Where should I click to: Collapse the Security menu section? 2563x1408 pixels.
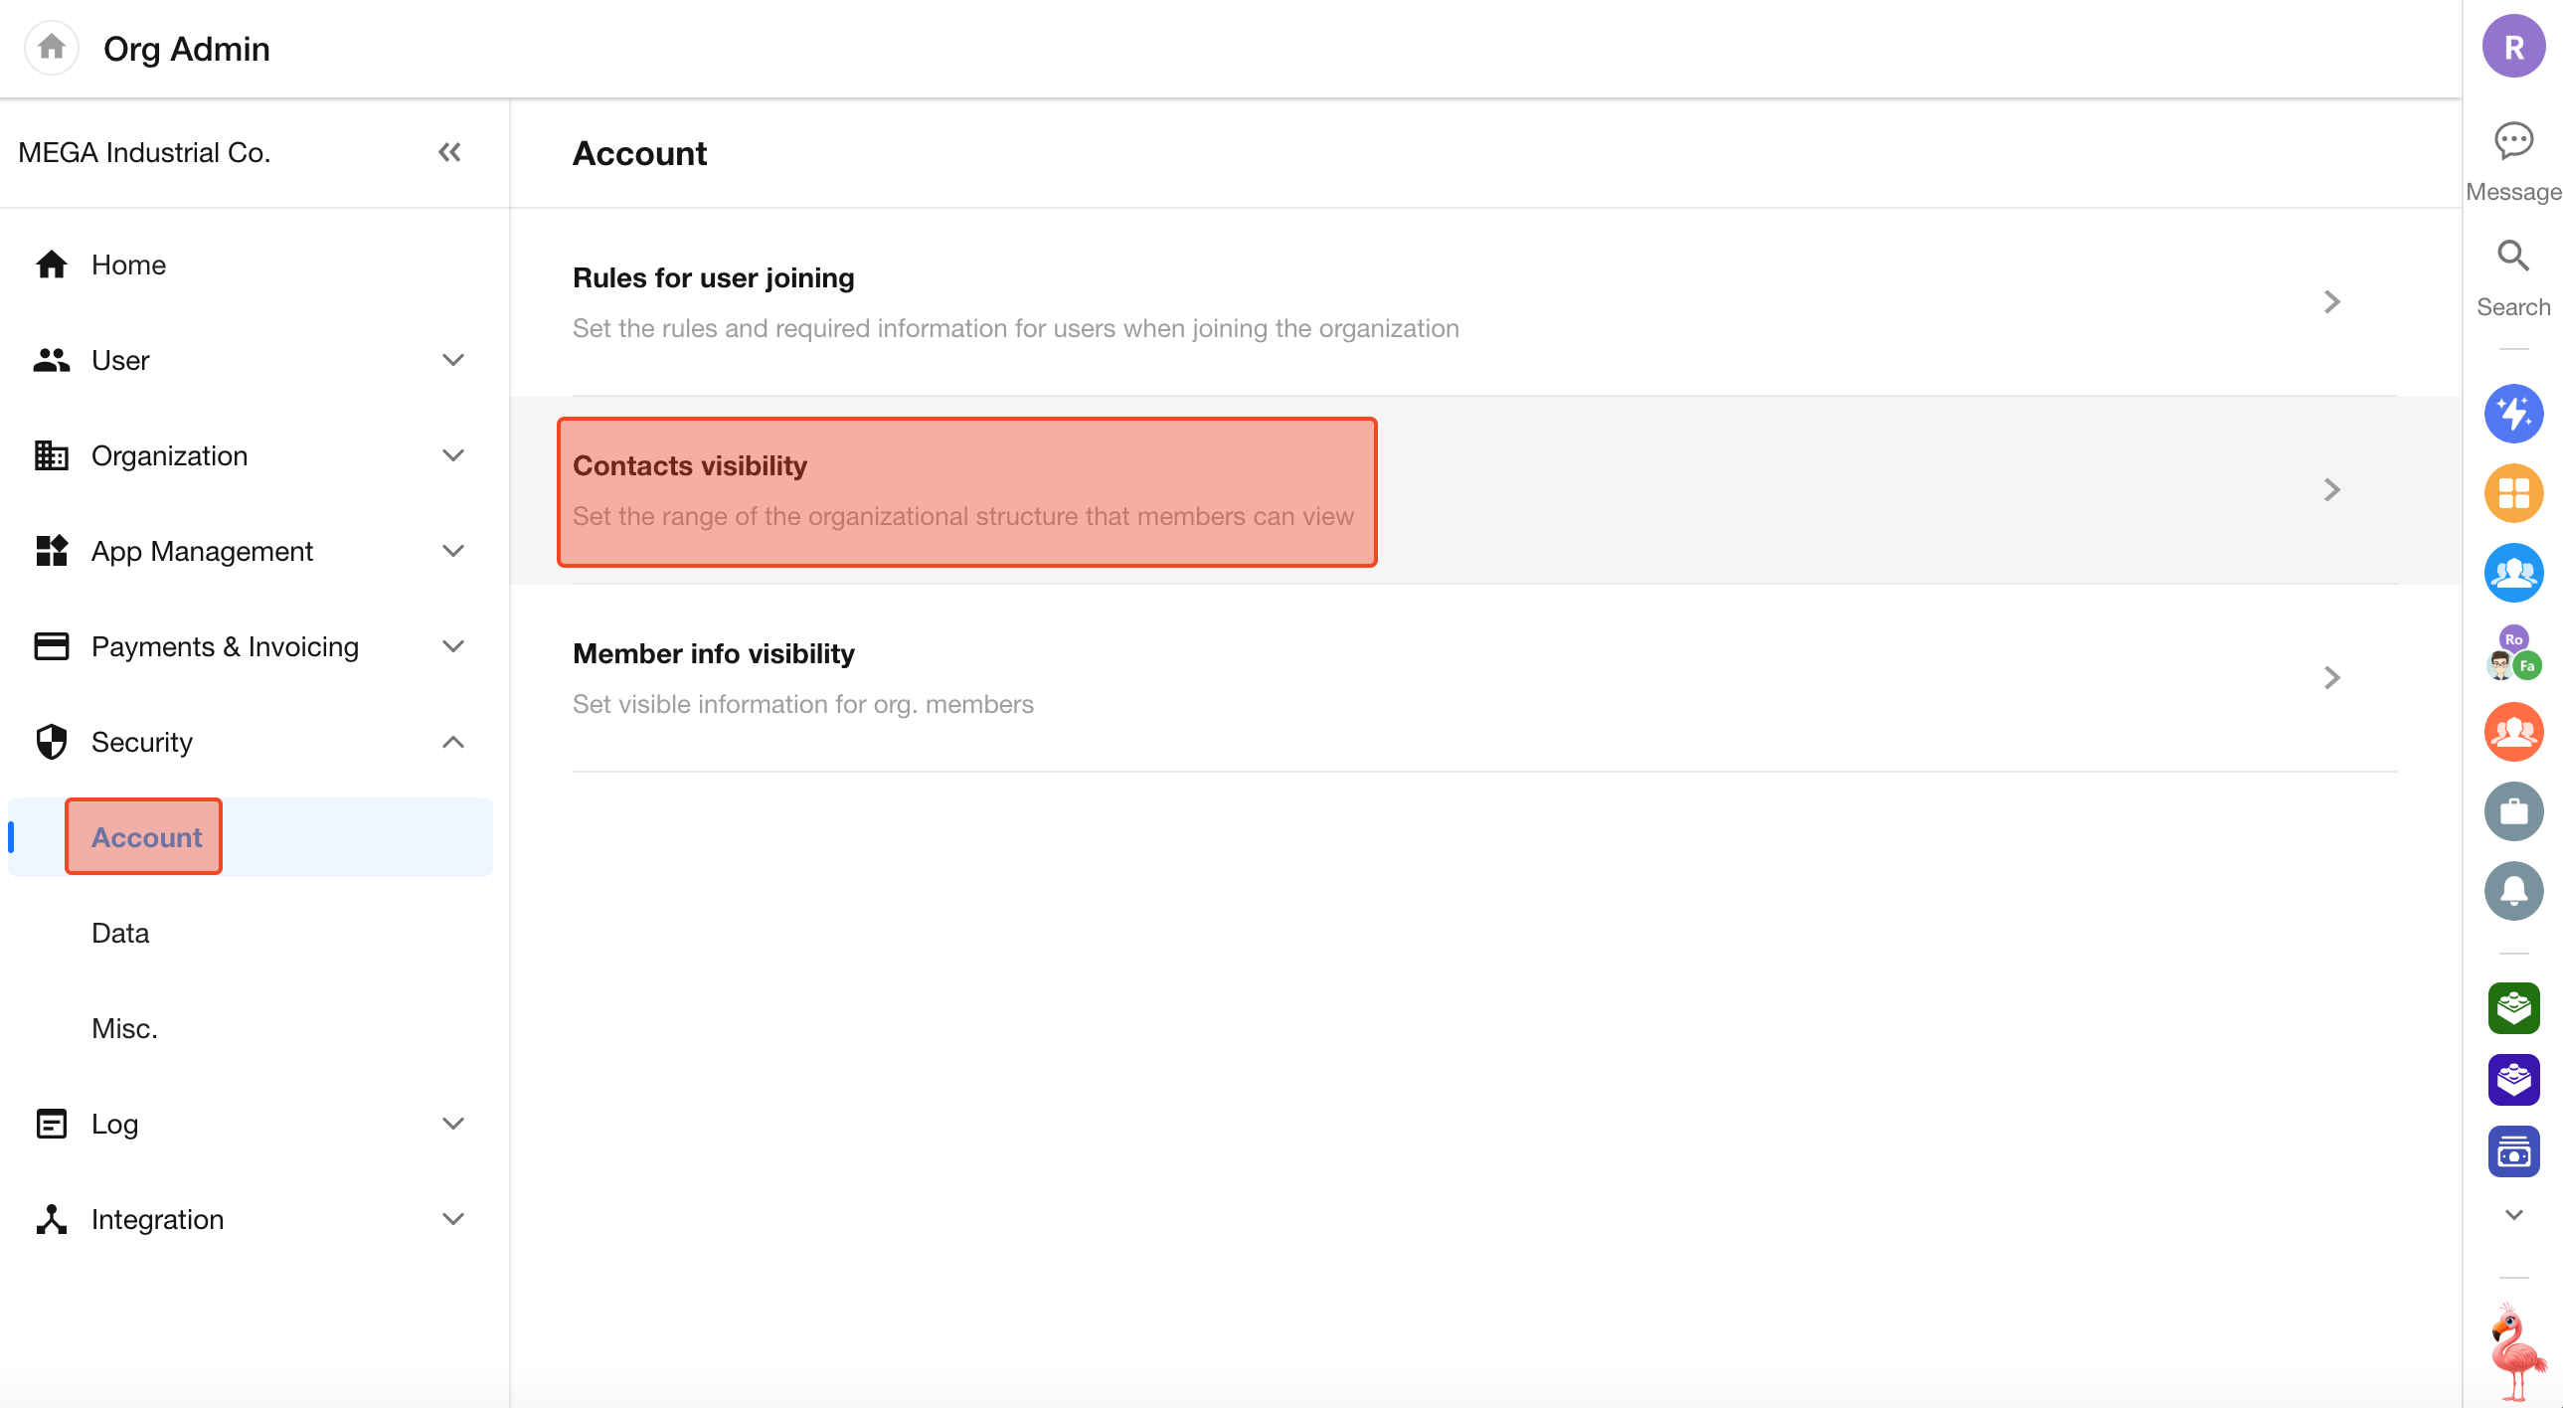pos(452,743)
